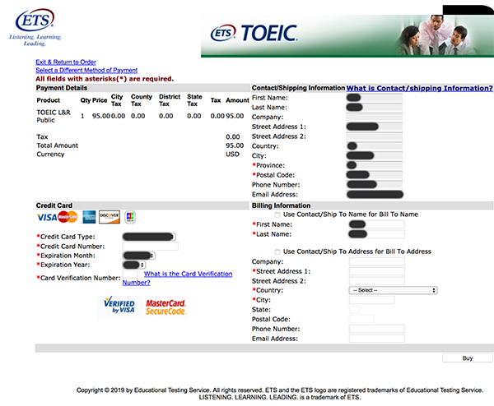494x406 pixels.
Task: Click the shipping Phone Number field
Action: 375,185
